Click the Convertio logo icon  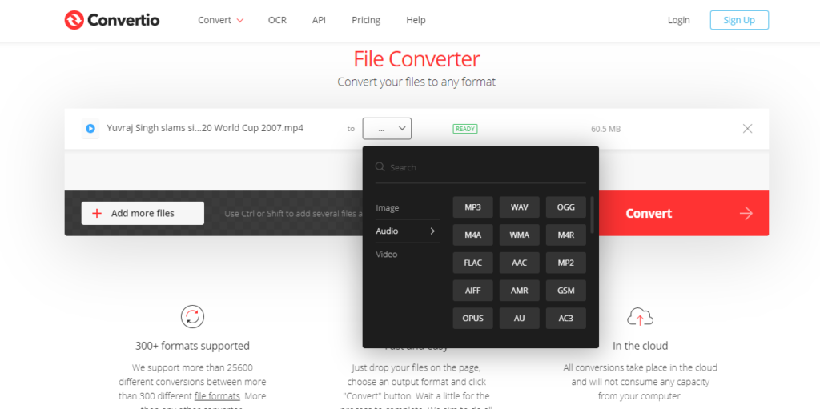coord(74,20)
